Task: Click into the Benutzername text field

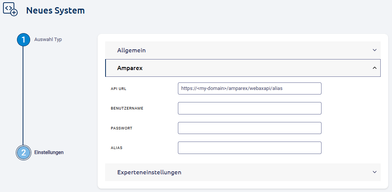Action: tap(250, 108)
